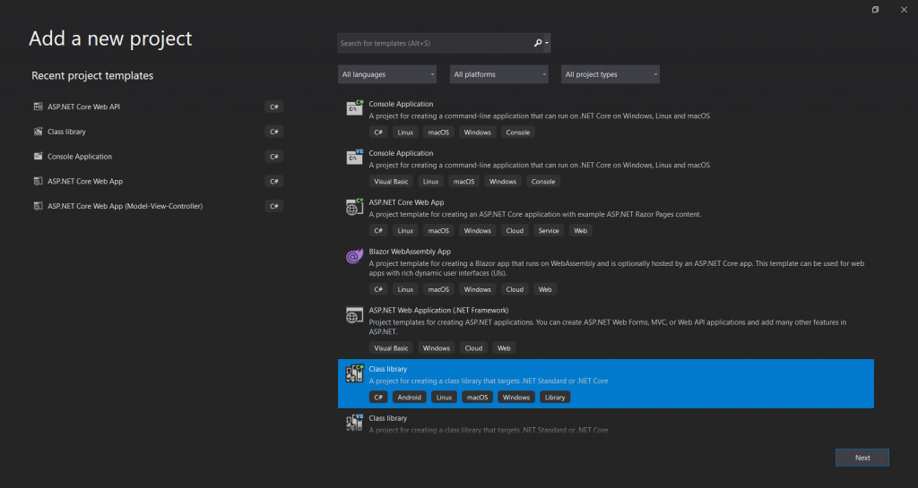Click the ASP.NET Web Application (.NET Framework) icon
Image resolution: width=918 pixels, height=488 pixels.
[x=355, y=315]
